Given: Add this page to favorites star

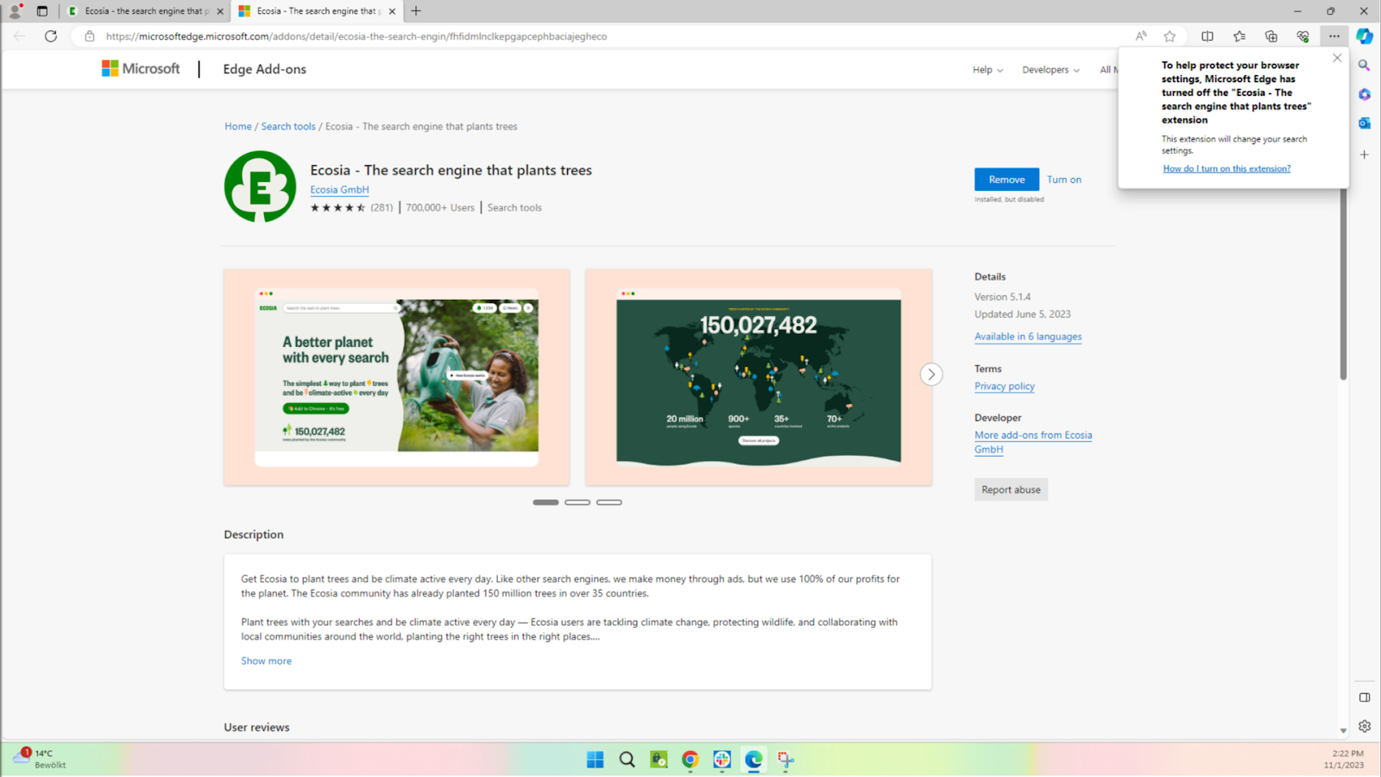Looking at the screenshot, I should (1170, 36).
